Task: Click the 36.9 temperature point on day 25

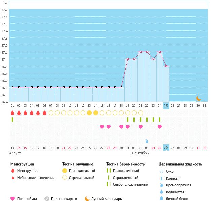Action: click(x=166, y=66)
